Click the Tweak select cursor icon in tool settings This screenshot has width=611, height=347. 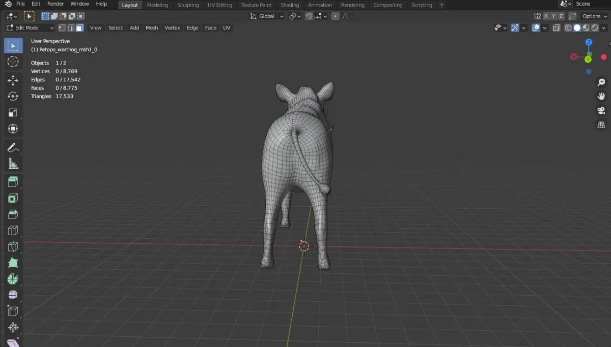point(30,16)
